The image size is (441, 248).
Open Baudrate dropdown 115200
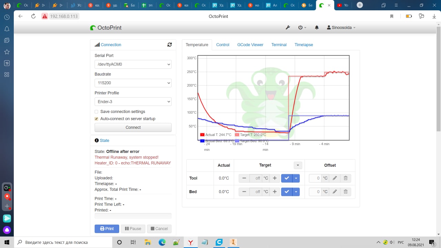click(x=133, y=83)
